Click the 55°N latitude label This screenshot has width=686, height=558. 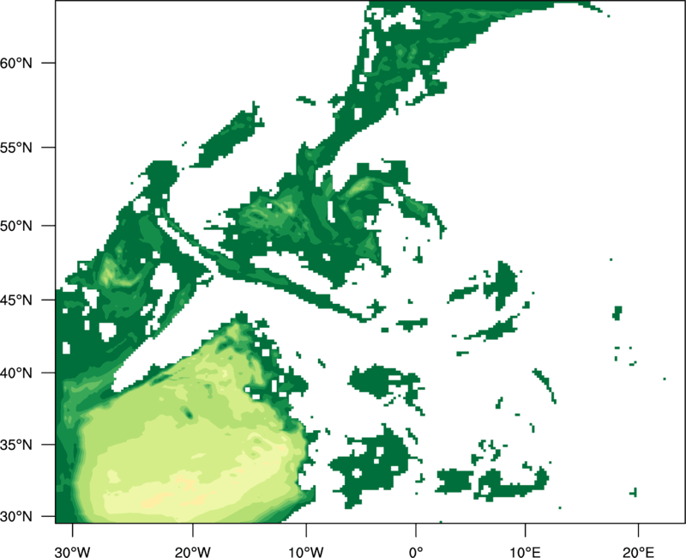pyautogui.click(x=16, y=148)
